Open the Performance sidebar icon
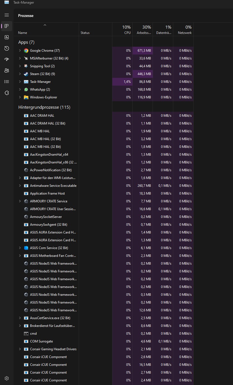 click(x=7, y=37)
